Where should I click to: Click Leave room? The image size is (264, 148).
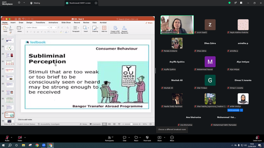[x=257, y=139]
